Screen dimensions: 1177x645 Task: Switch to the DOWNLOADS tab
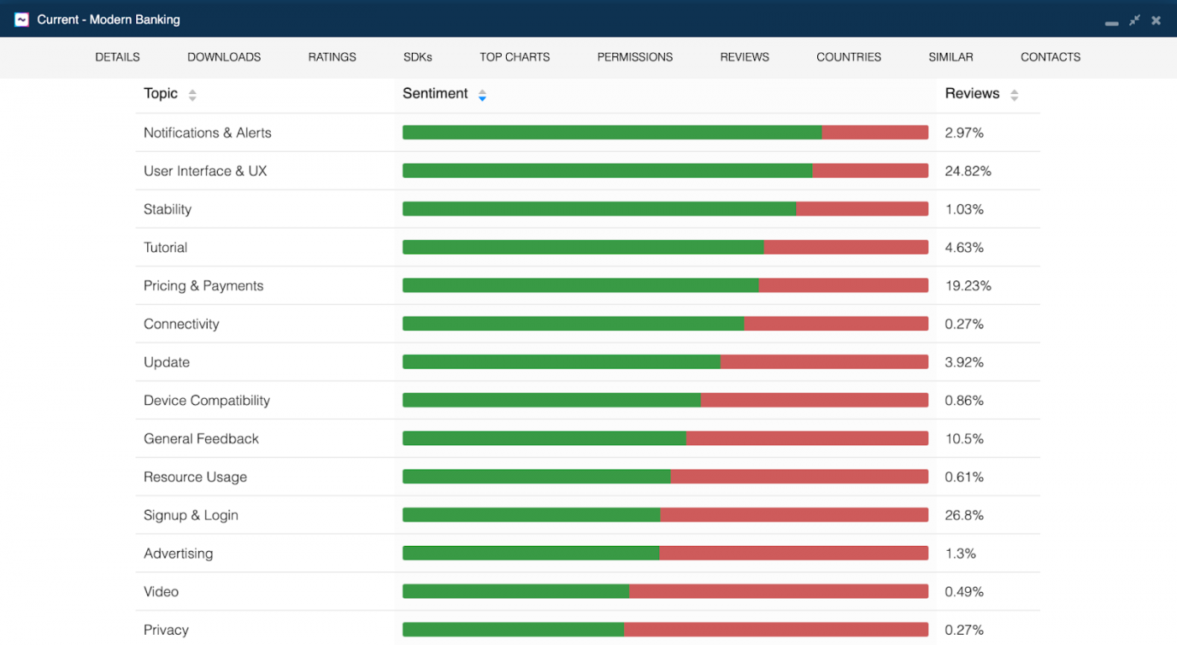pos(224,56)
